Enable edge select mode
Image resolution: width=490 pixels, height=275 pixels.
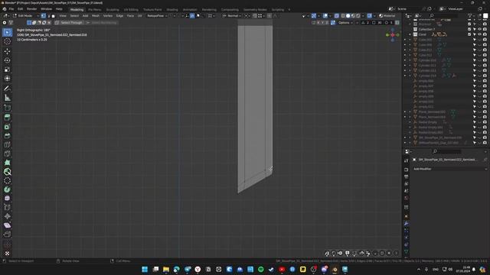click(x=48, y=15)
